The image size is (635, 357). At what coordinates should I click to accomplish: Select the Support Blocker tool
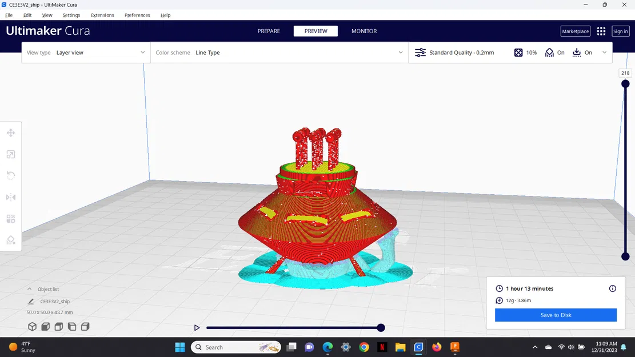11,240
